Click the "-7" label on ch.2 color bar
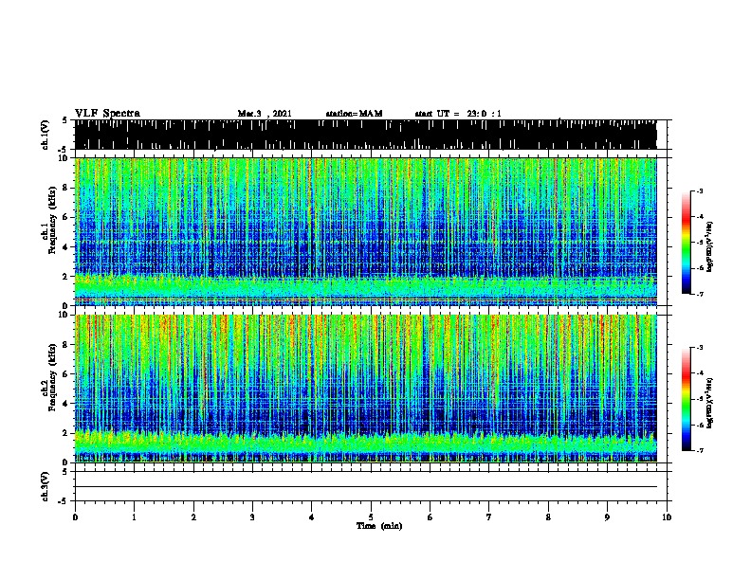This screenshot has width=751, height=580. point(699,450)
